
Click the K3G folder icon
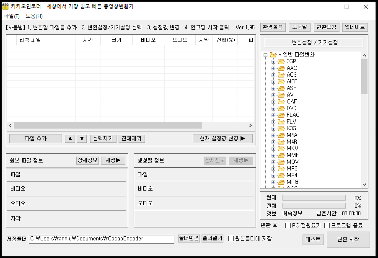coord(281,129)
